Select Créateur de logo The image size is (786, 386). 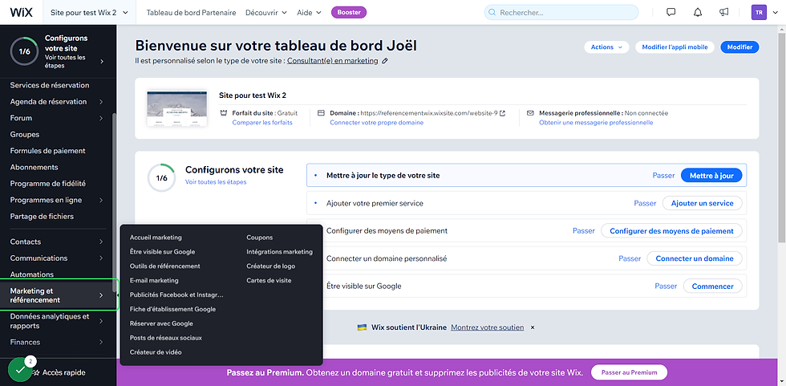click(271, 266)
